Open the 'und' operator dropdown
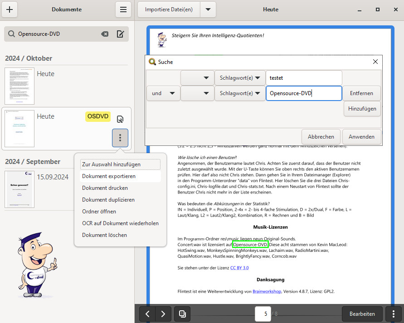Screen dimensions: 404x323 (x=163, y=93)
